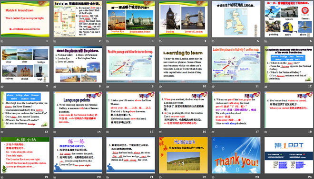314x179 pixels.
Task: Click slide number 14 label
Action: (x=99, y=132)
